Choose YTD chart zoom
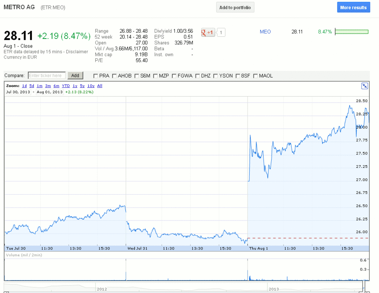The height and width of the screenshot is (293, 379). click(66, 86)
